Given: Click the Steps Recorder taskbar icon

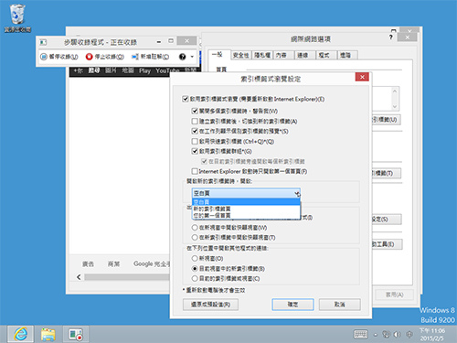Looking at the screenshot, I should pyautogui.click(x=76, y=334).
